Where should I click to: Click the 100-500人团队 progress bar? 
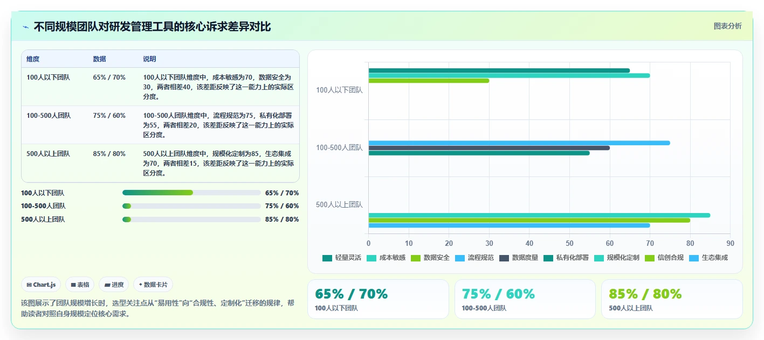(191, 206)
